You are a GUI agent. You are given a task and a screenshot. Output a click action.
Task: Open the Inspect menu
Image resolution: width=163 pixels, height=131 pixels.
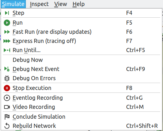(x=39, y=4)
